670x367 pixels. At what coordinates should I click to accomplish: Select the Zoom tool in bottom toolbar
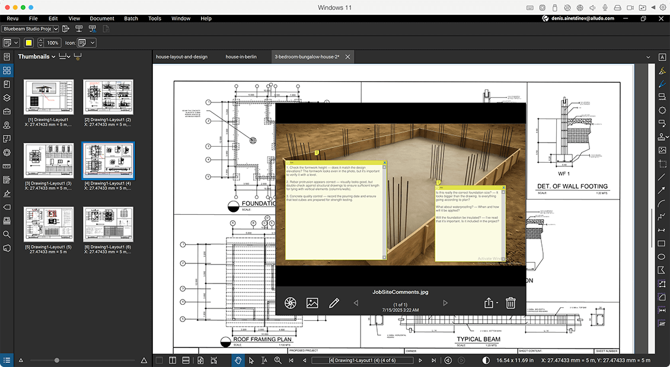coord(277,359)
